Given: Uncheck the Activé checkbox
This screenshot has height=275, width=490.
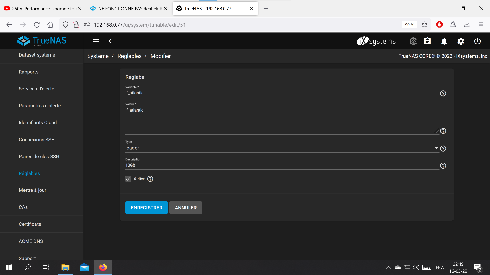Looking at the screenshot, I should 128,179.
